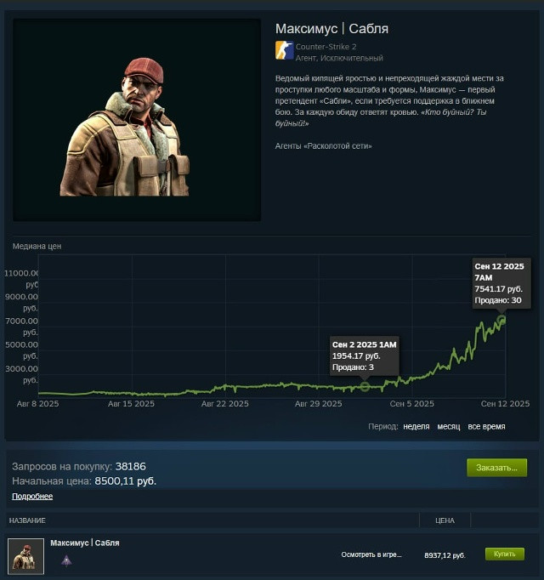Click the 'Максимус | Сабля' listing name link
Image resolution: width=544 pixels, height=580 pixels.
[x=85, y=543]
